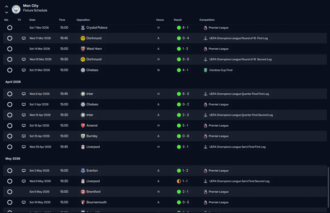Open Liverpool team from 6 May fixture
The image size is (330, 213).
(x=90, y=181)
